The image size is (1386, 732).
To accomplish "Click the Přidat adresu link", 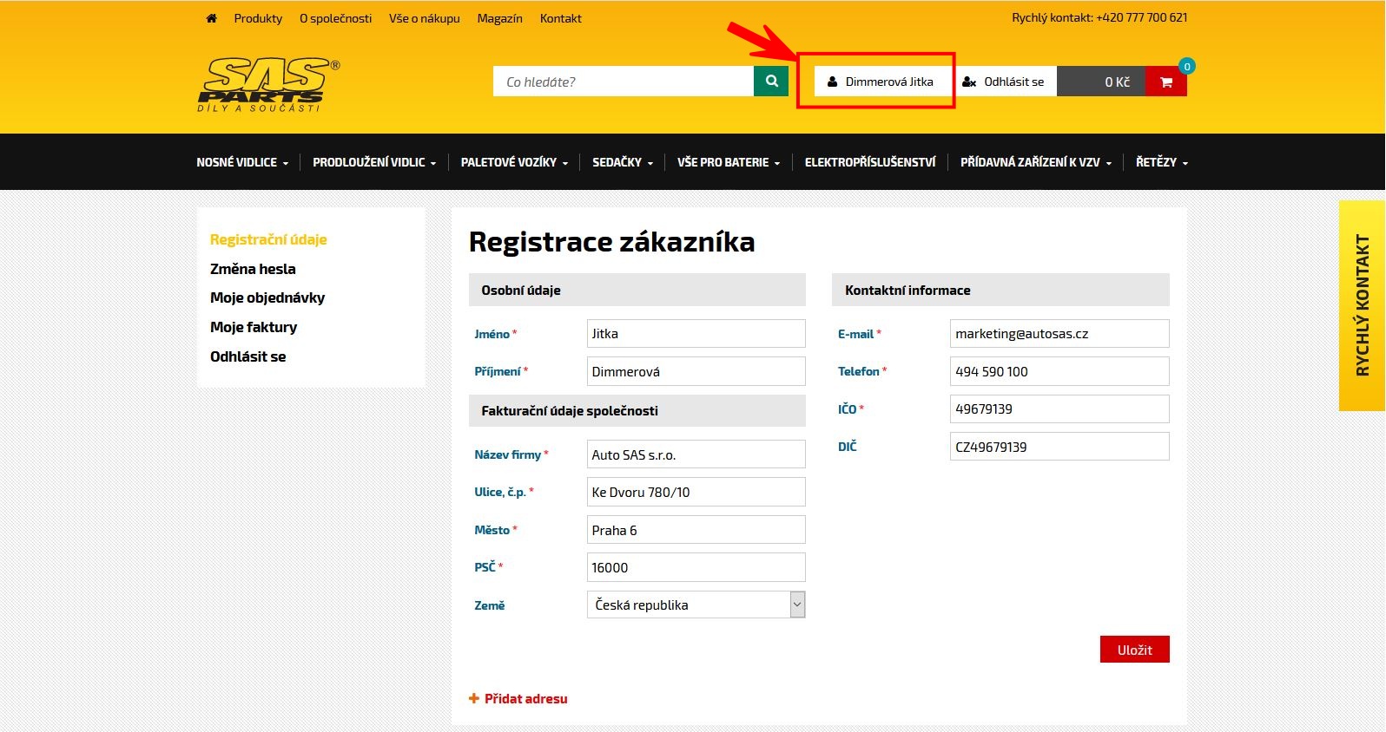I will coord(525,698).
